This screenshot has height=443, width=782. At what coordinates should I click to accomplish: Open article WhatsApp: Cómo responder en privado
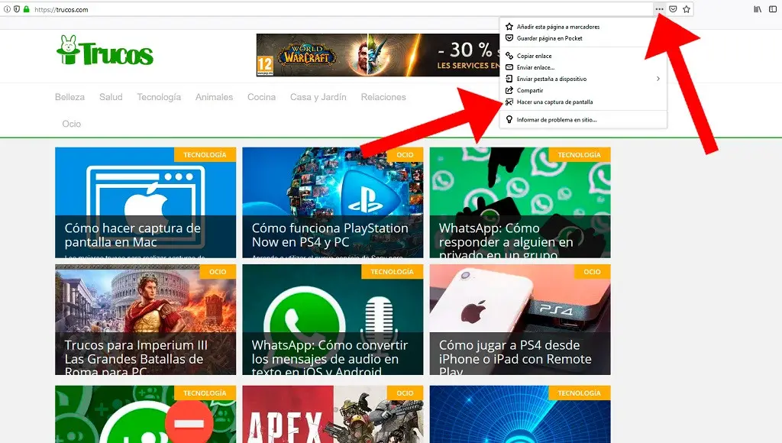point(520,202)
